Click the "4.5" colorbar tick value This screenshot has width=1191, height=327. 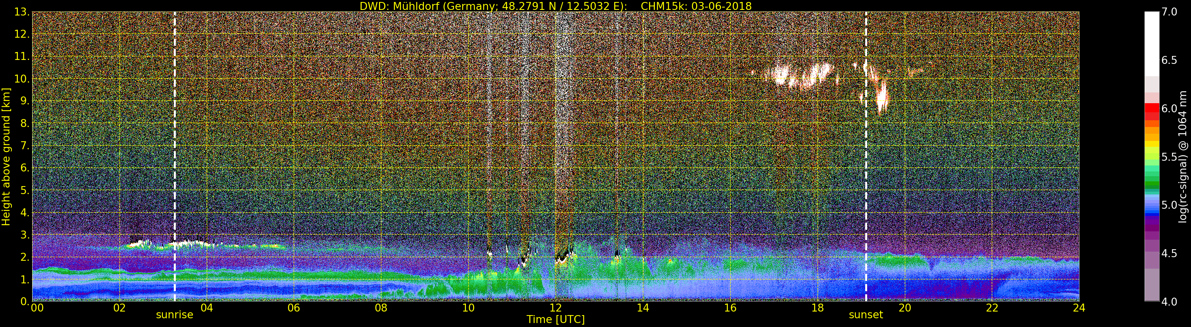1169,254
